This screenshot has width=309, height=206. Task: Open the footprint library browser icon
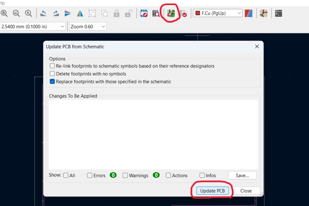pos(156,13)
